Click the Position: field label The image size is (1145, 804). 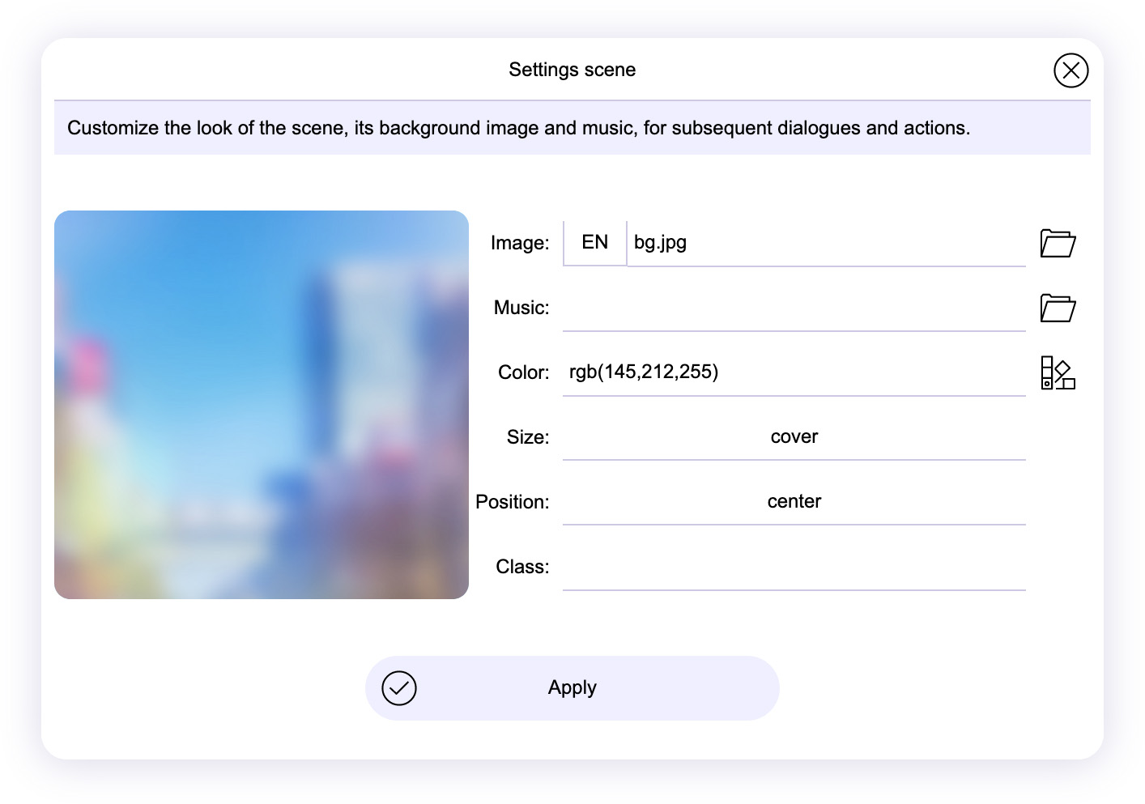coord(512,502)
